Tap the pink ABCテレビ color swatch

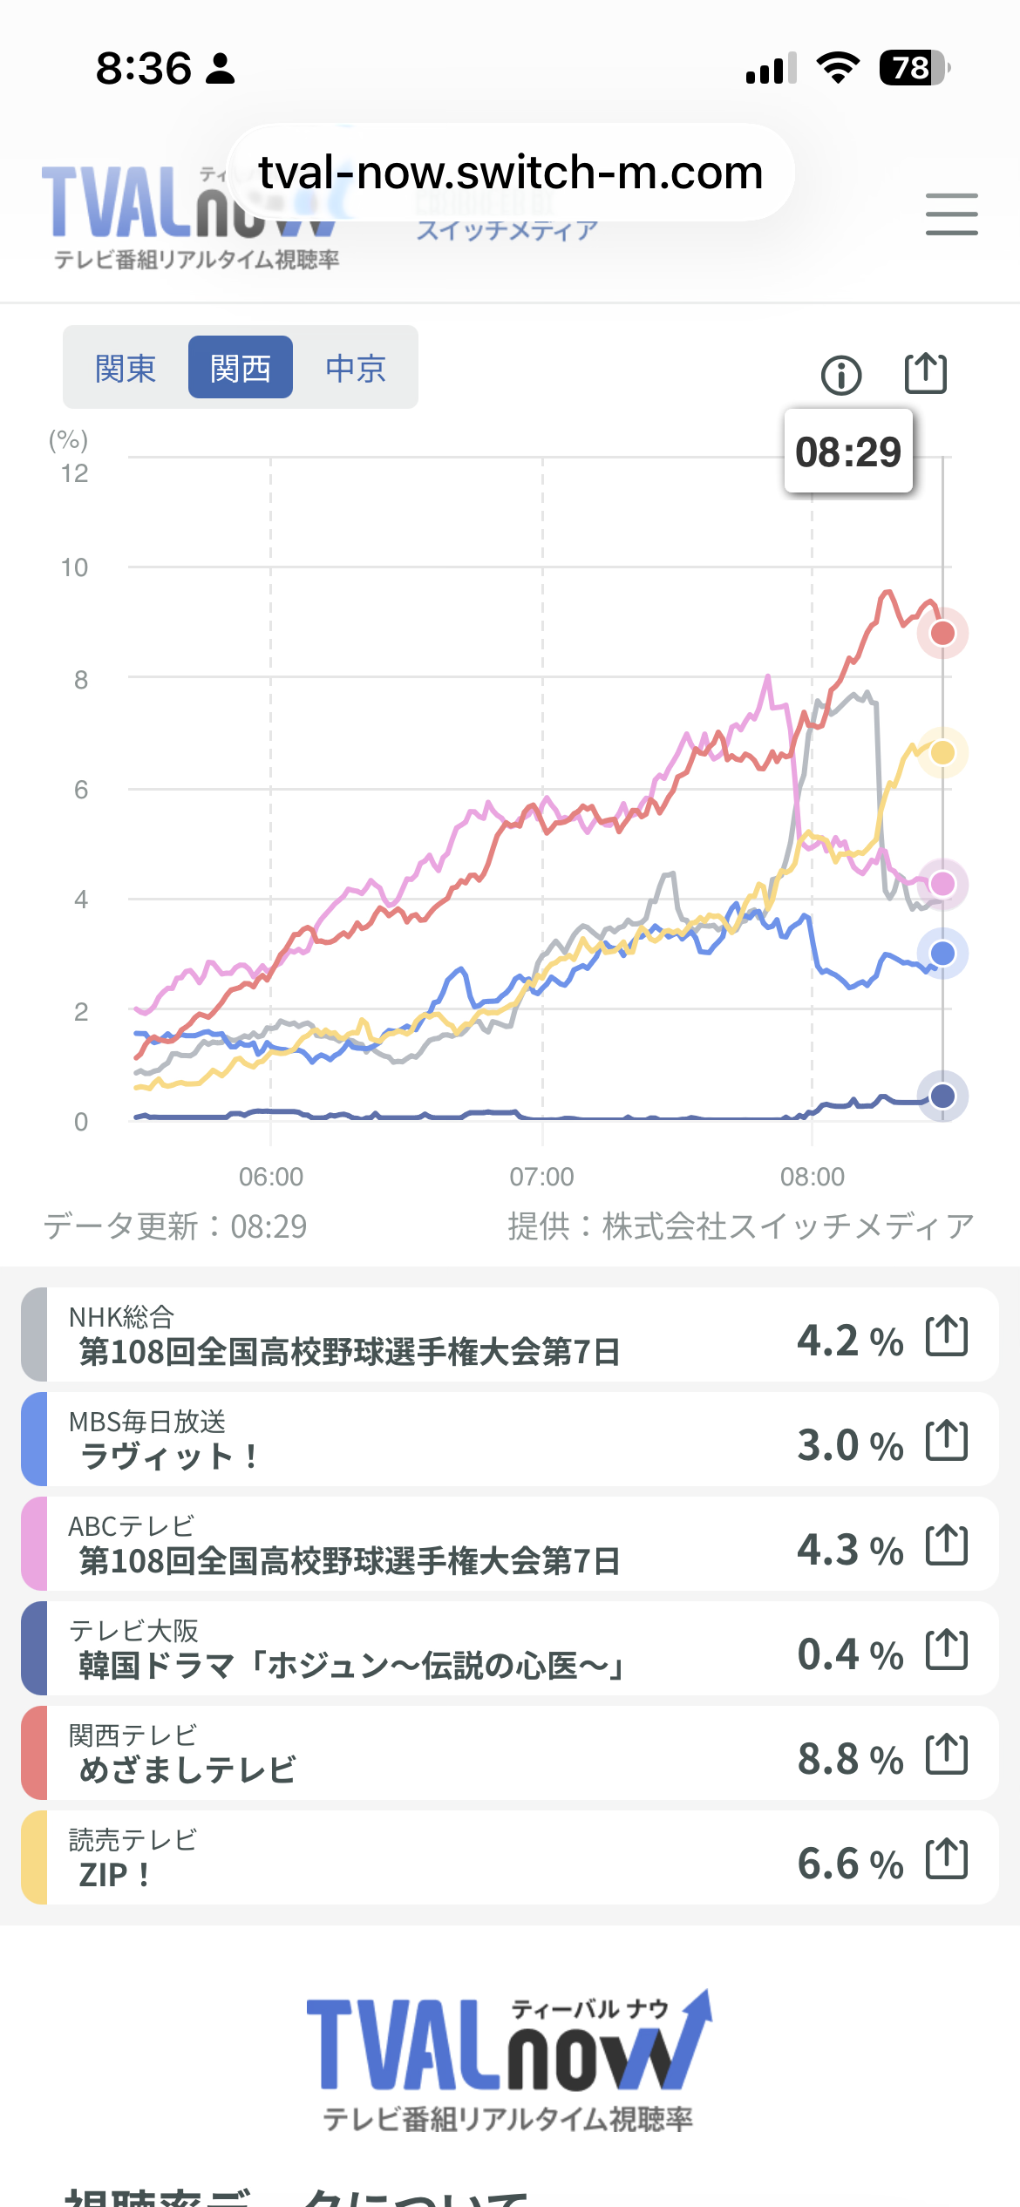pos(34,1544)
